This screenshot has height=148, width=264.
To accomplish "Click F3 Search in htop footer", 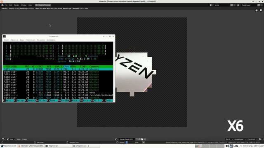I will [30, 100].
